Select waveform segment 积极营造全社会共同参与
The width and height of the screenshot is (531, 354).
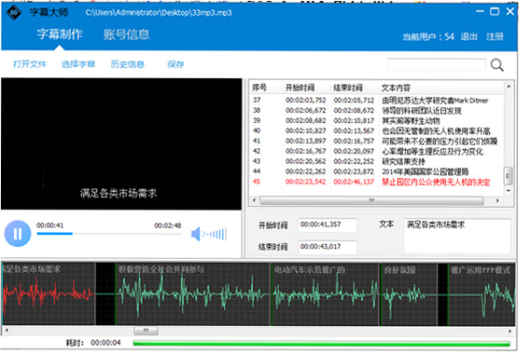click(x=193, y=294)
